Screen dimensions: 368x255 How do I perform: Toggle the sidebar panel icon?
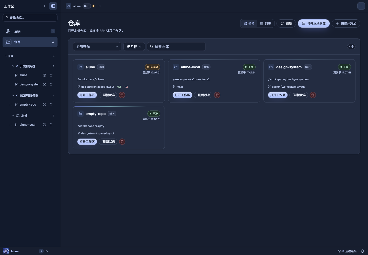pyautogui.click(x=53, y=6)
